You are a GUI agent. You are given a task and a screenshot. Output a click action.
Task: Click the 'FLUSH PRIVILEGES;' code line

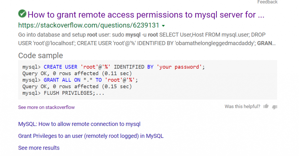pyautogui.click(x=63, y=93)
